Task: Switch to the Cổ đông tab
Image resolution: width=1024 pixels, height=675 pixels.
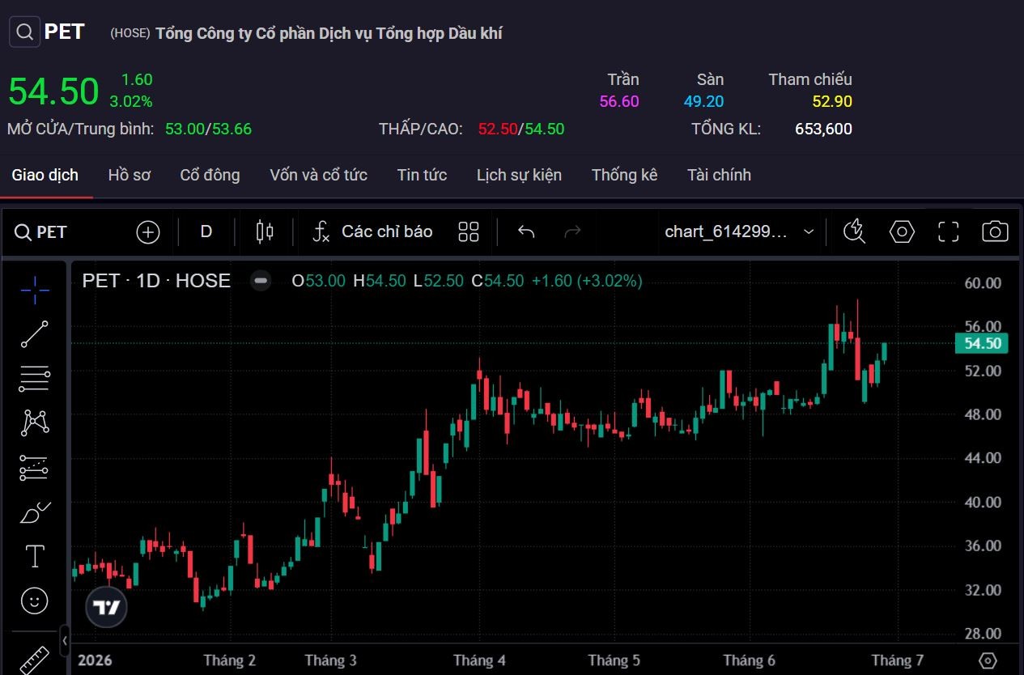Action: click(x=210, y=175)
